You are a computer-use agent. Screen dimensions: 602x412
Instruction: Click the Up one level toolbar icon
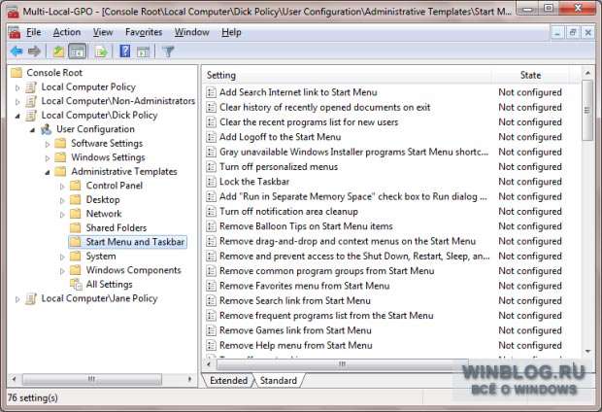click(58, 51)
